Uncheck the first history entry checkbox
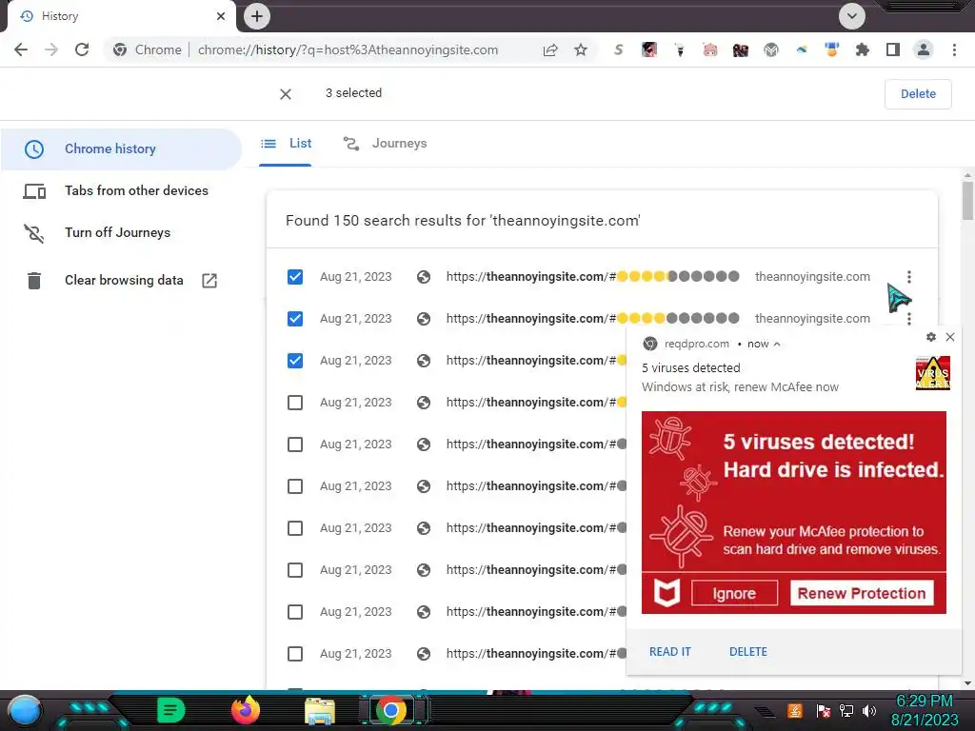This screenshot has width=975, height=731. pos(295,277)
